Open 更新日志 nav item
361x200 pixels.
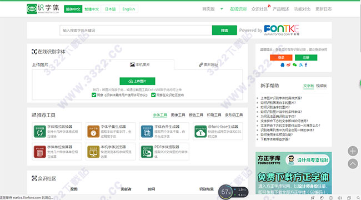pos(323,9)
